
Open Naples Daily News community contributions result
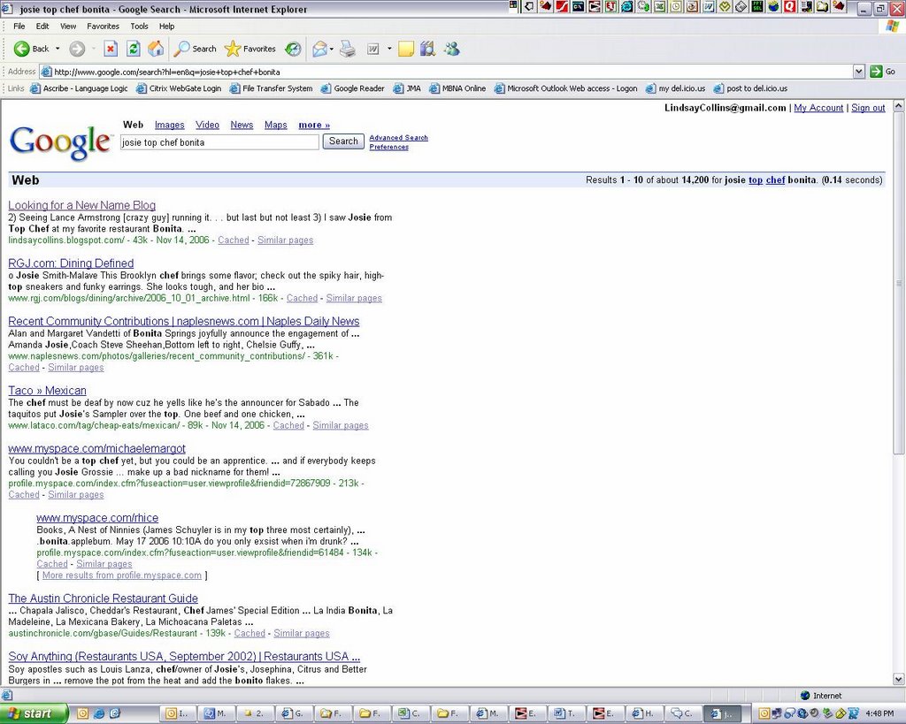(184, 321)
